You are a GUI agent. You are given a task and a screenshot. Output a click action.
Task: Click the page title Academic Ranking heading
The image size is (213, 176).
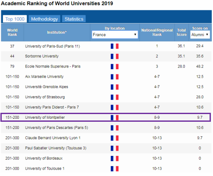[x=57, y=3]
